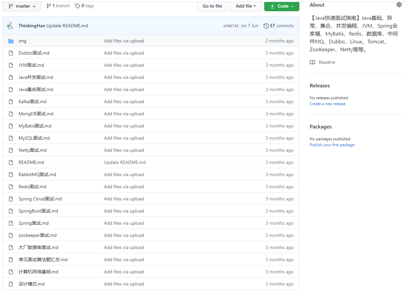Click file icon beside 常见面试算法题汇总.md
The width and height of the screenshot is (407, 294).
coord(11,260)
